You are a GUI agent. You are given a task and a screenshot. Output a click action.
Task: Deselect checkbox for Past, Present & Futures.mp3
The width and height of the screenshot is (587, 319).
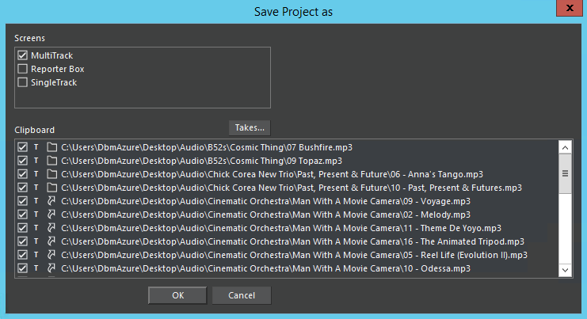coord(22,188)
